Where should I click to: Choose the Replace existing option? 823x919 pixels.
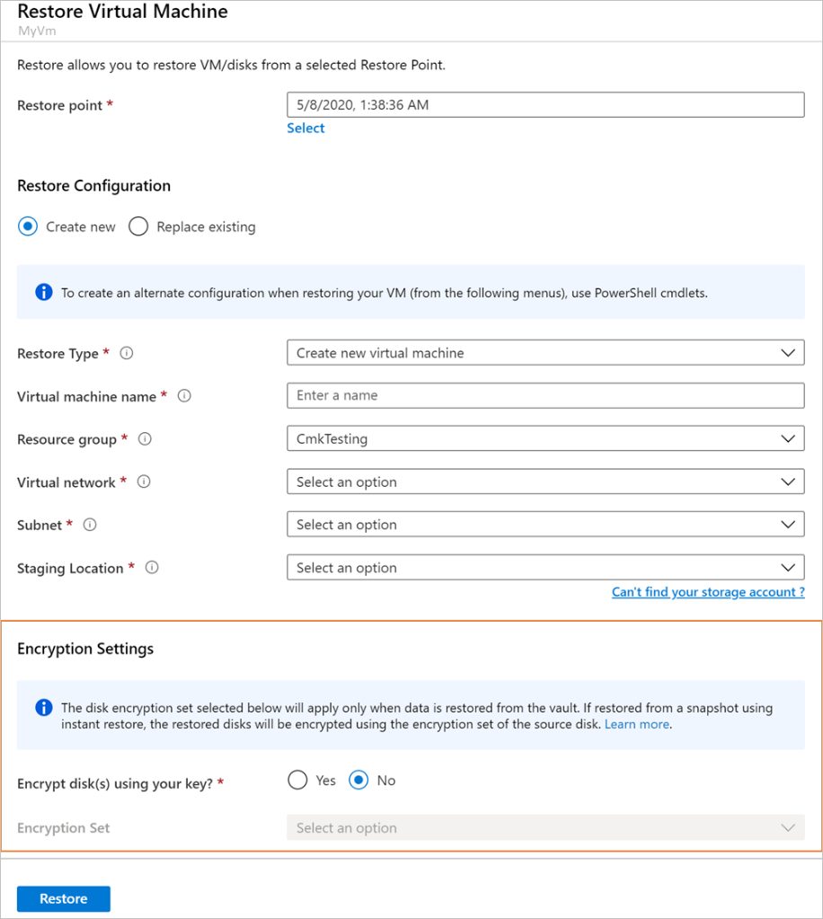tap(137, 226)
